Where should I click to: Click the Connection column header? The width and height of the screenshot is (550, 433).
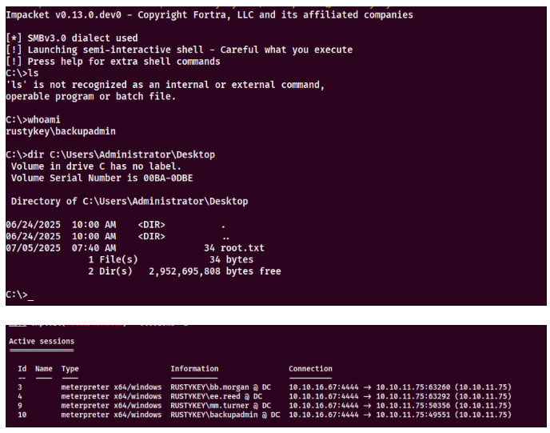310,369
